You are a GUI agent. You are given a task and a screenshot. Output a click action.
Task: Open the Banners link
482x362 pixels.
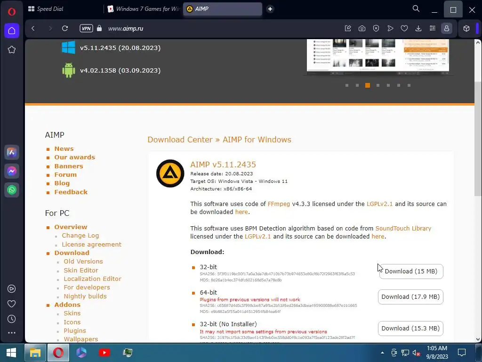pyautogui.click(x=69, y=166)
